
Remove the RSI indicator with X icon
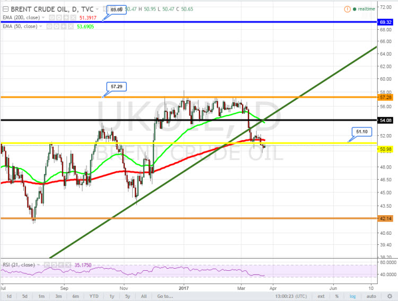pyautogui.click(x=68, y=265)
